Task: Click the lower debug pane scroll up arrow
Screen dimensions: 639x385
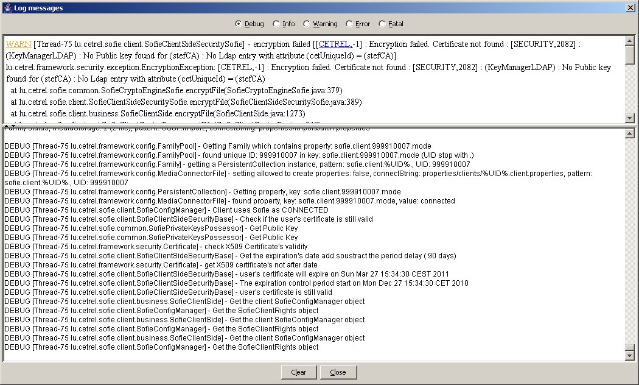Action: click(x=630, y=133)
